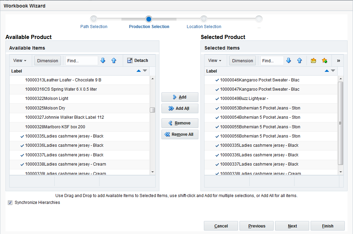Select 10000325Molson Dry item
353x234 pixels.
point(79,108)
